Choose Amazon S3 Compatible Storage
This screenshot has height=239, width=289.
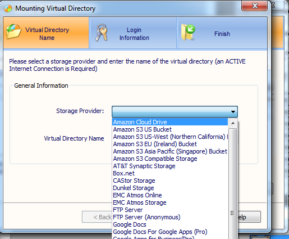[x=170, y=159]
